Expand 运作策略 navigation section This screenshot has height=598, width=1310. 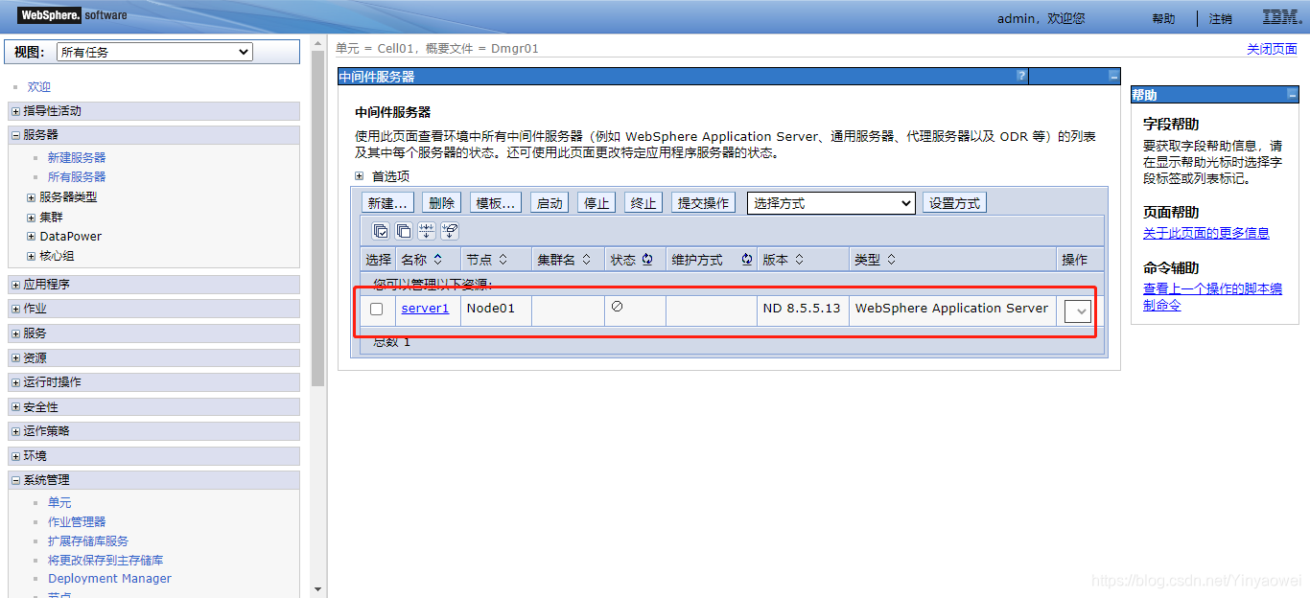(15, 431)
